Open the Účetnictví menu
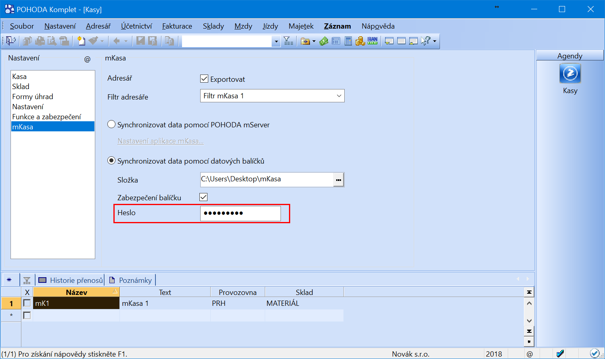This screenshot has width=605, height=359. (136, 26)
